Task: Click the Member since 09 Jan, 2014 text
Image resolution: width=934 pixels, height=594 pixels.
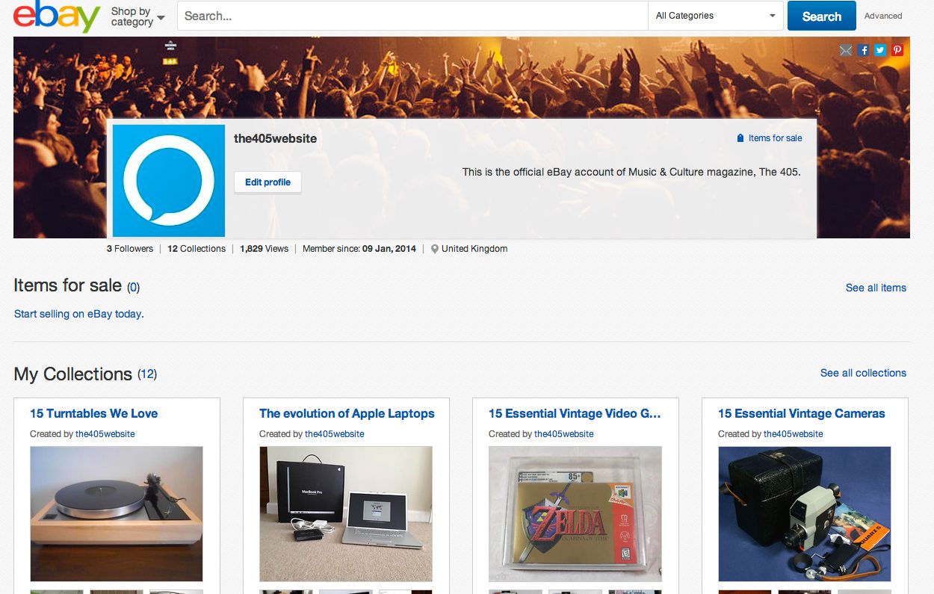Action: (x=359, y=249)
